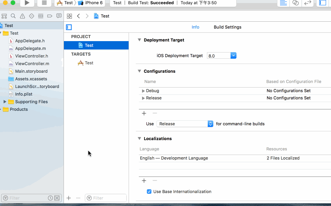
Task: Toggle source-control status filter icon
Action: pyautogui.click(x=57, y=198)
